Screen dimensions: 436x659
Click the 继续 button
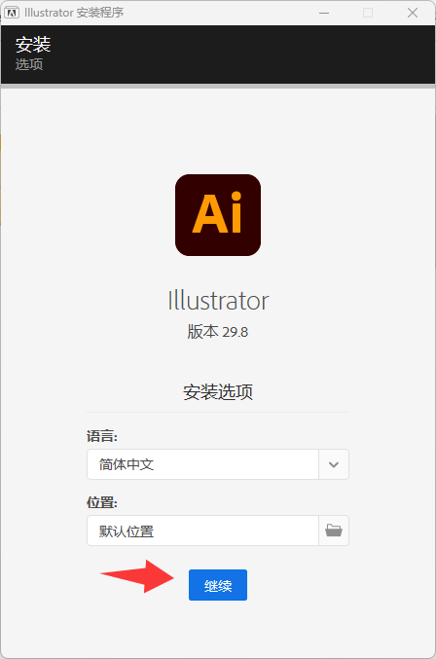click(x=218, y=585)
